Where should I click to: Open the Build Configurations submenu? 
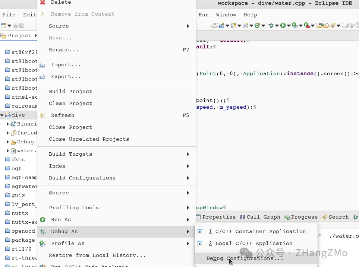(x=116, y=178)
